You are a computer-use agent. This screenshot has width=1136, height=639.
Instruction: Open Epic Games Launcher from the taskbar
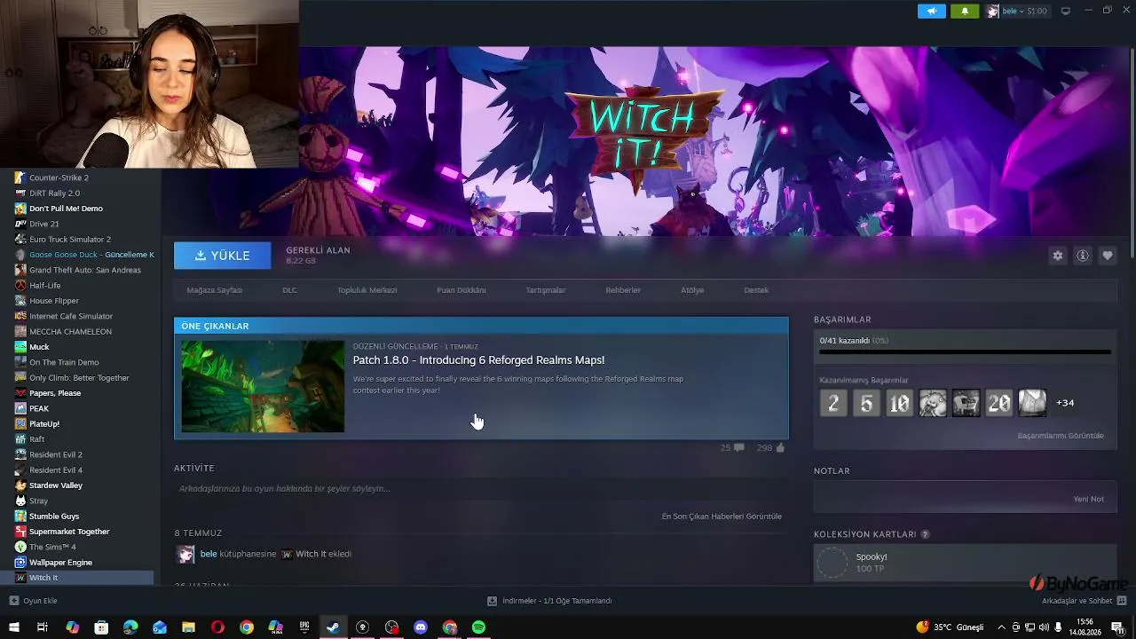(304, 627)
